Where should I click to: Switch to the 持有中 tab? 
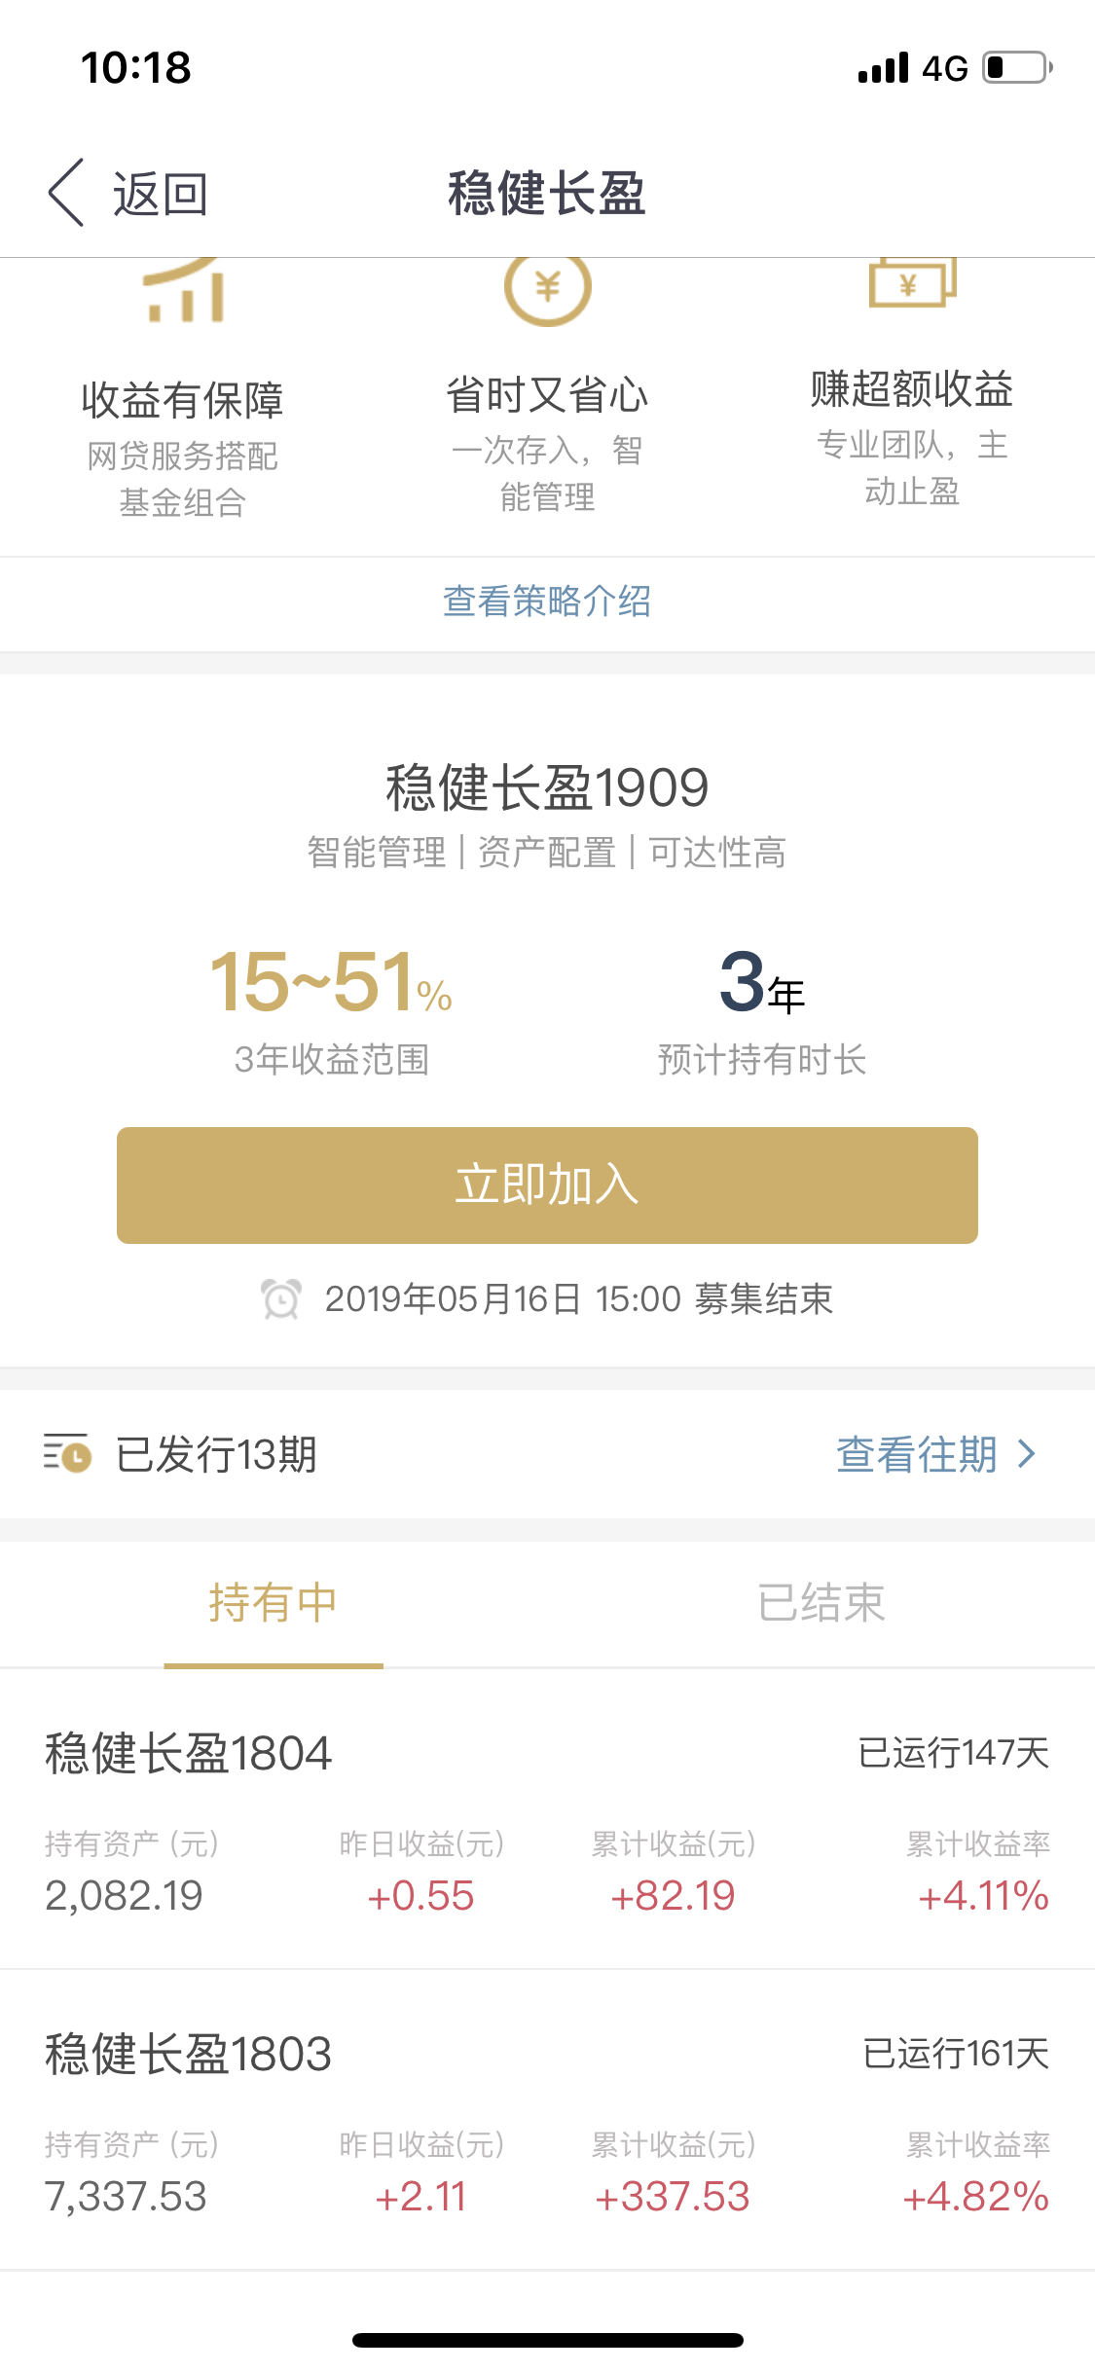(x=274, y=1602)
